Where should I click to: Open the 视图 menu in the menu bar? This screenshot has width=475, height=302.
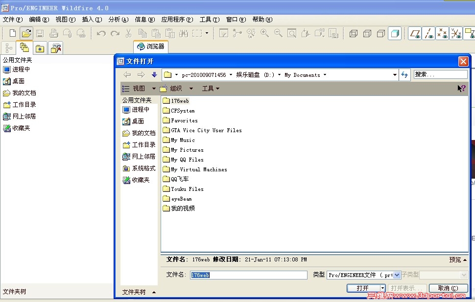click(66, 20)
